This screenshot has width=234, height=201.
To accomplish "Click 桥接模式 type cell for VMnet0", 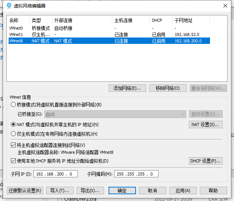I will click(x=41, y=28).
